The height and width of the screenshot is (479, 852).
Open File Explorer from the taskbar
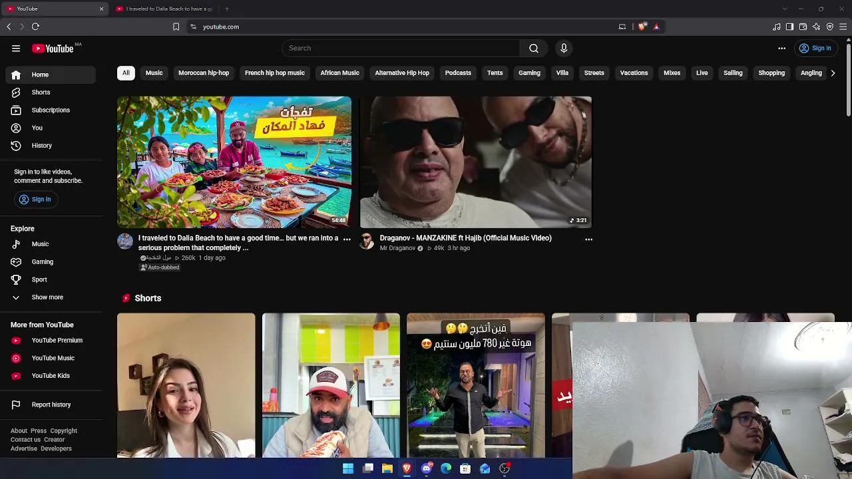tap(387, 468)
